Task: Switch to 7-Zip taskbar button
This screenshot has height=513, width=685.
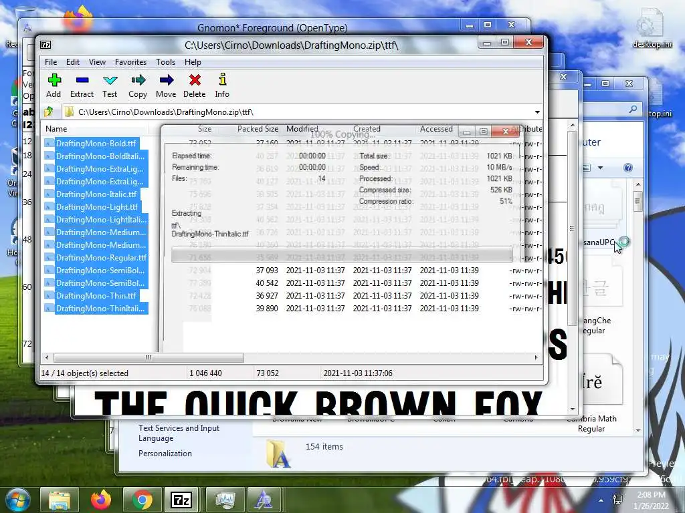Action: coord(181,500)
